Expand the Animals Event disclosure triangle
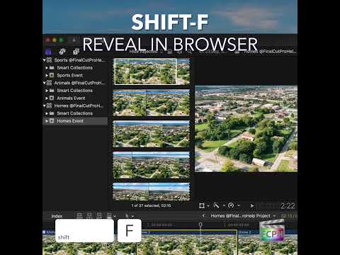 pos(47,98)
